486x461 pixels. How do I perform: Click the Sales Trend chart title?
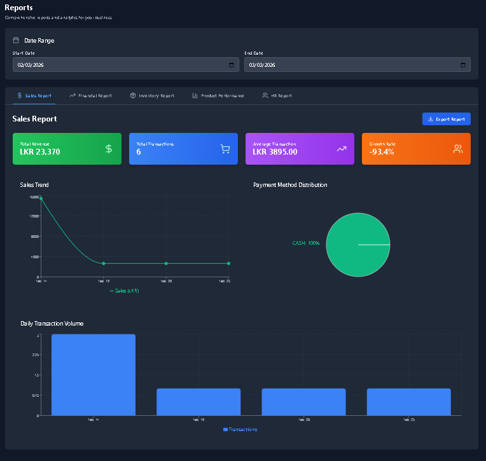tap(34, 185)
